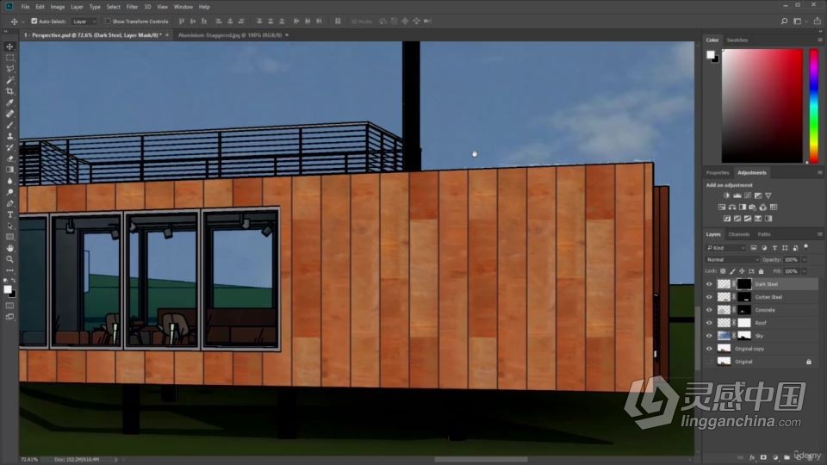Select the Clone Stamp tool

tap(9, 136)
